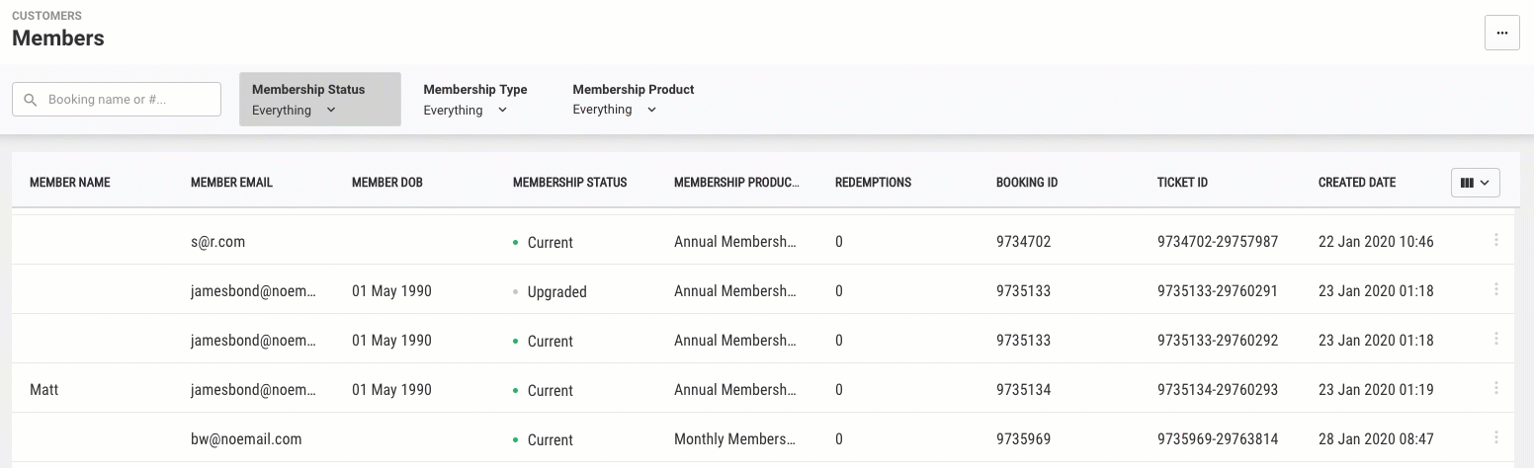Screen dimensions: 1534x468
Task: Sort by Member Name column header
Action: [x=70, y=183]
